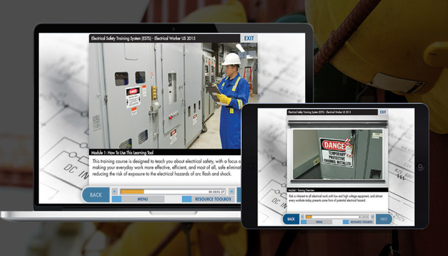
Task: Toggle tablet speaker volume icon
Action: point(372,217)
